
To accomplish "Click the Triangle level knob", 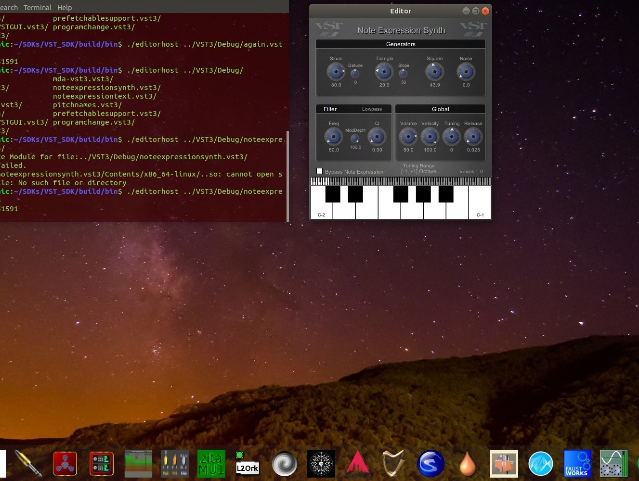I will pos(384,72).
